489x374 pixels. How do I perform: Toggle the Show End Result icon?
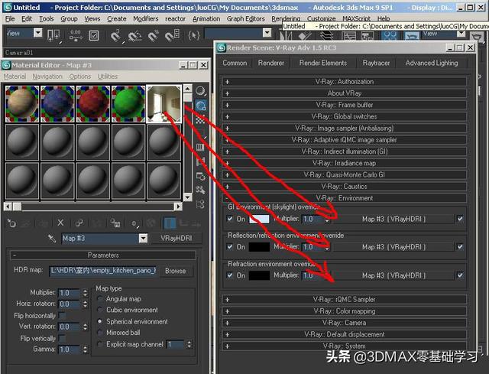click(170, 223)
